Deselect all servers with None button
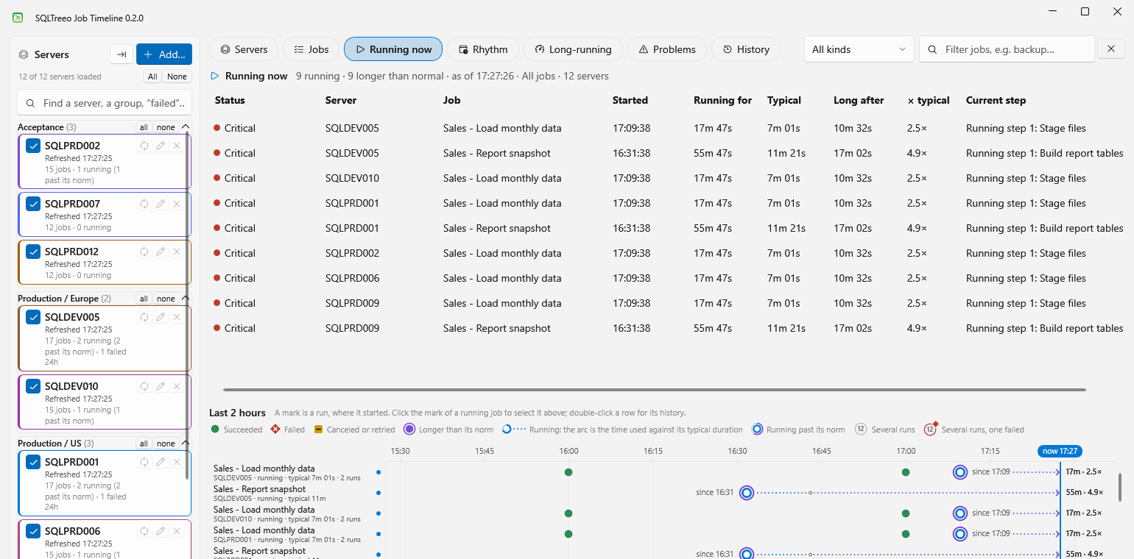This screenshot has width=1134, height=559. (x=177, y=76)
